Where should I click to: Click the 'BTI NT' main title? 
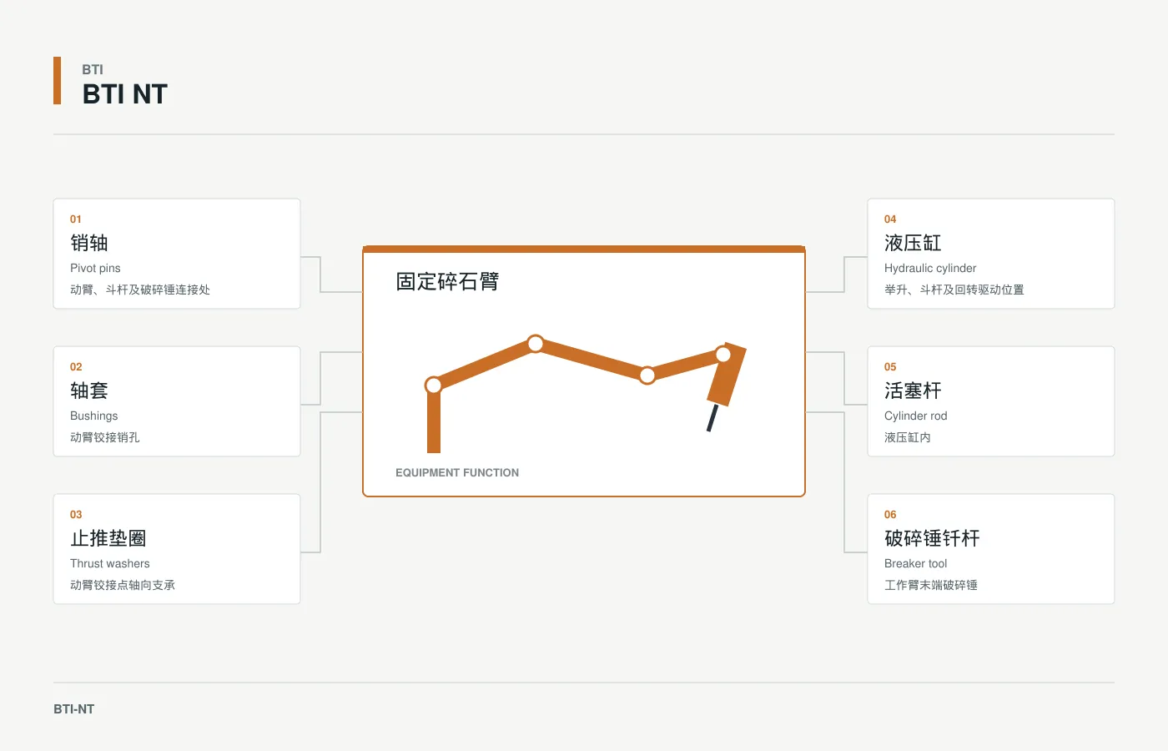pos(125,94)
